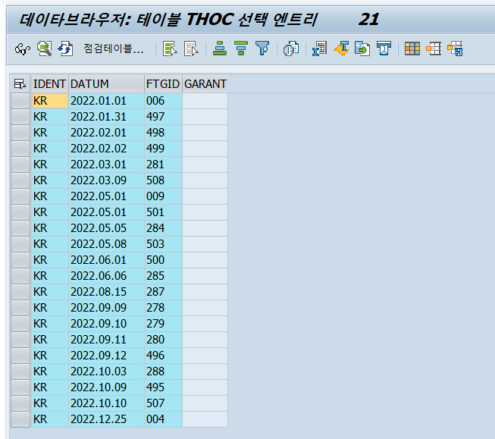Click FTGID cell 499
The height and width of the screenshot is (439, 495).
163,149
